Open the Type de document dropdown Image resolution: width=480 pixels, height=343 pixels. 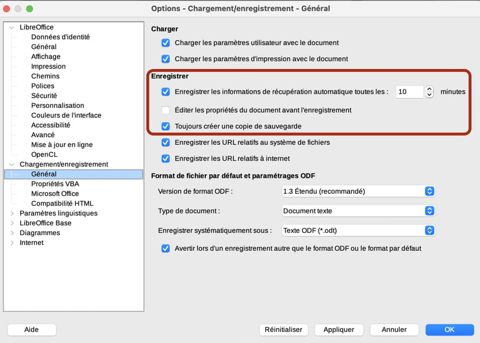358,211
